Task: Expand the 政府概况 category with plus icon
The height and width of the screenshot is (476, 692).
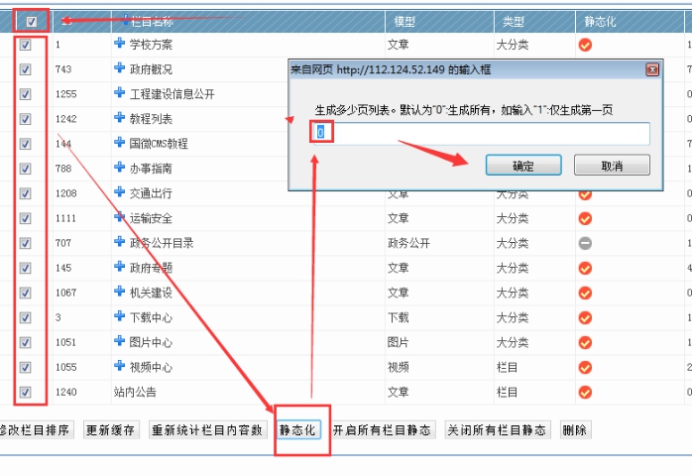Action: pyautogui.click(x=120, y=69)
